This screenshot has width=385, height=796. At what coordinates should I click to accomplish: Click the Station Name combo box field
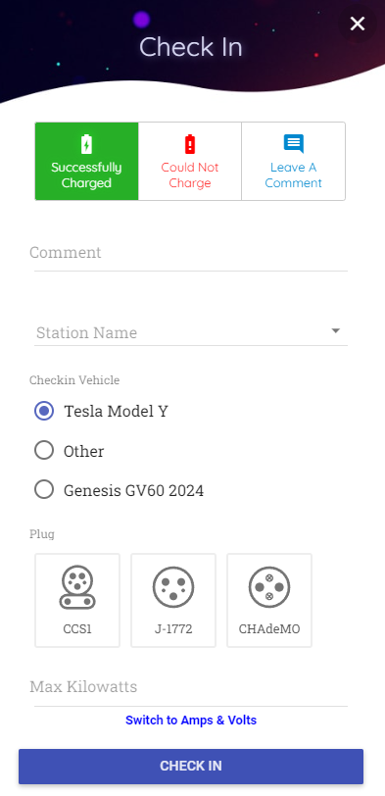(191, 332)
